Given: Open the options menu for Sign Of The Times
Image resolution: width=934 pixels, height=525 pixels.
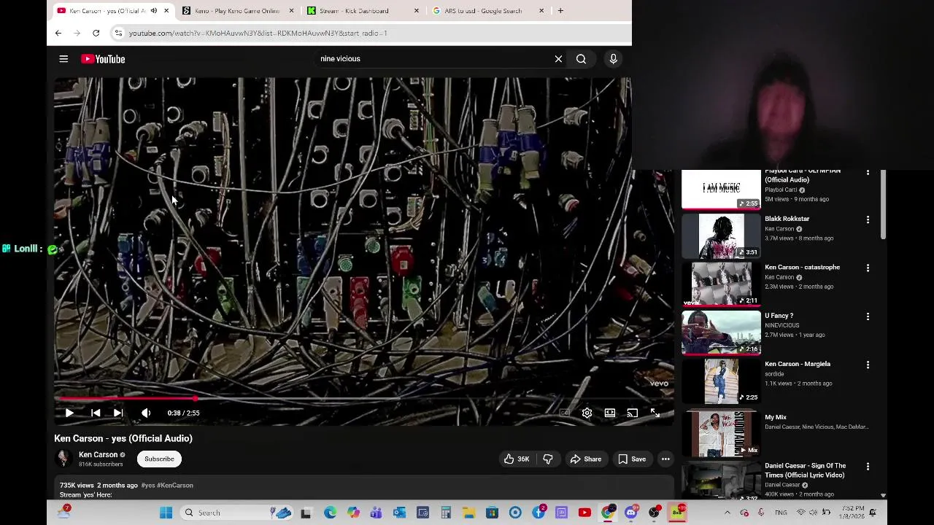Looking at the screenshot, I should (868, 467).
